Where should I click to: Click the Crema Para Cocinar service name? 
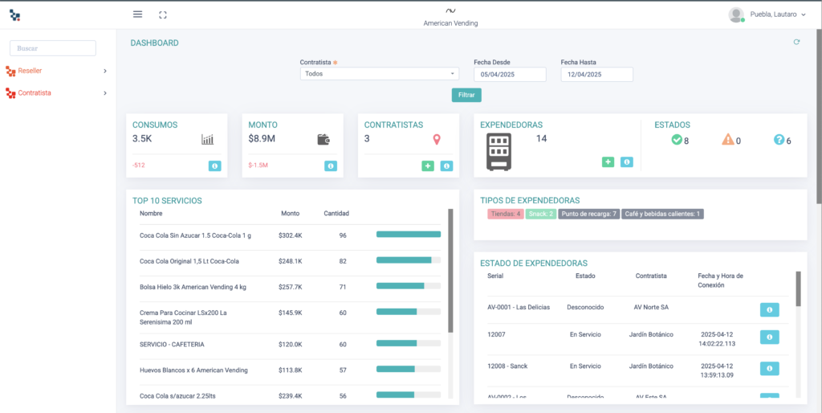[x=183, y=317]
